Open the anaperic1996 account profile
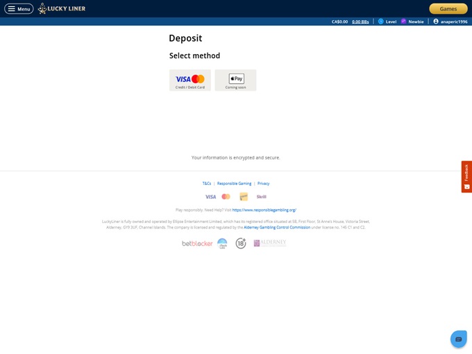This screenshot has height=354, width=472. click(450, 21)
